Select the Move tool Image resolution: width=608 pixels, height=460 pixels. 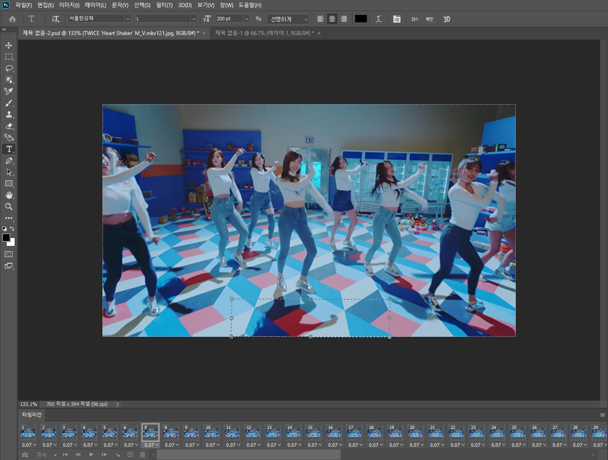coord(9,45)
